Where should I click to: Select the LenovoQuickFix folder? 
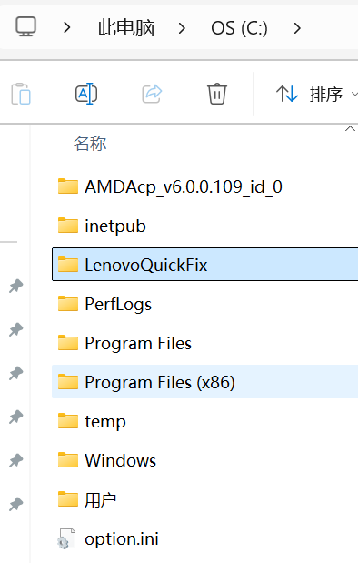pyautogui.click(x=204, y=265)
